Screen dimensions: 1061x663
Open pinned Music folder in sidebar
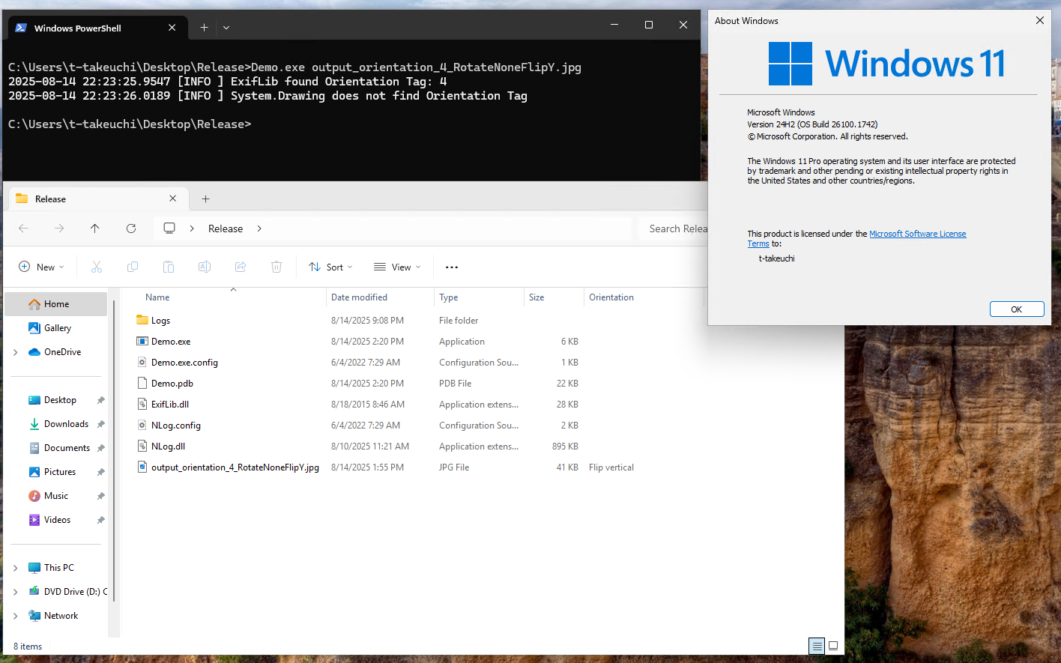[x=56, y=496]
